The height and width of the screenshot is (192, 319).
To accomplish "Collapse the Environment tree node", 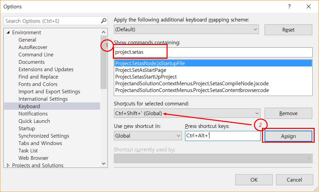I will click(x=8, y=32).
